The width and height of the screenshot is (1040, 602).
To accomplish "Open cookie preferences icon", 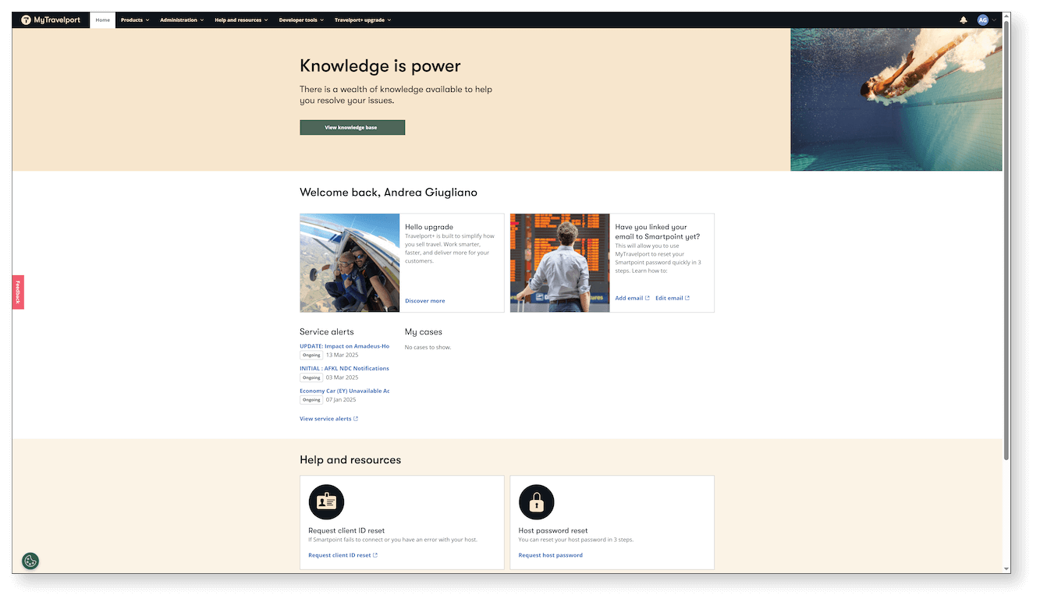I will click(x=30, y=561).
